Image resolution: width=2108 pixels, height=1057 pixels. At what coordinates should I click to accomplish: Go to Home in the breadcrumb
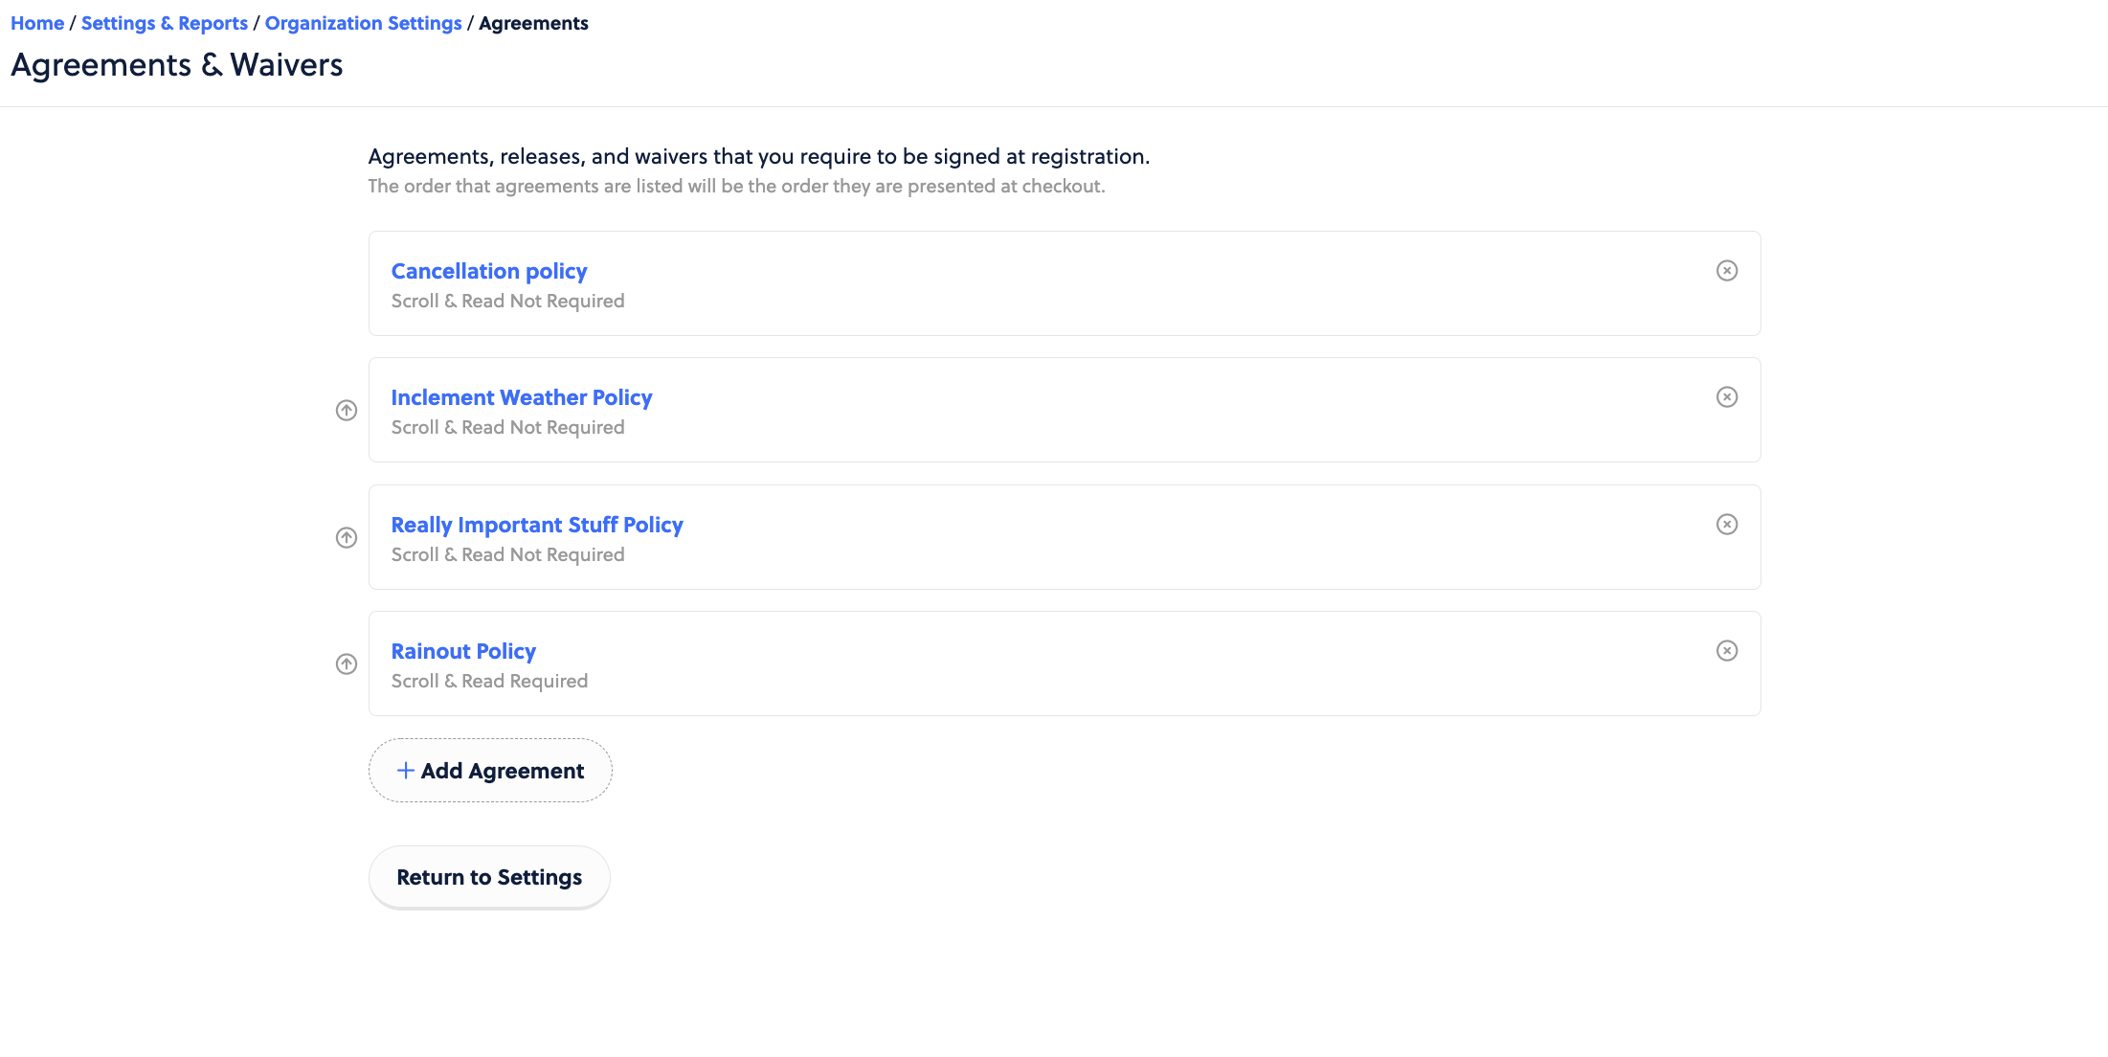click(x=37, y=23)
